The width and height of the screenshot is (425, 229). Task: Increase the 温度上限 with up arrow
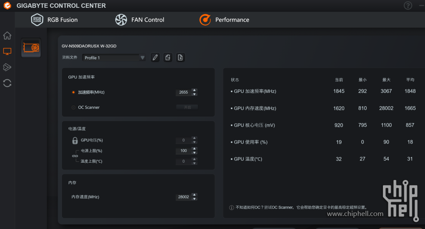coord(194,159)
